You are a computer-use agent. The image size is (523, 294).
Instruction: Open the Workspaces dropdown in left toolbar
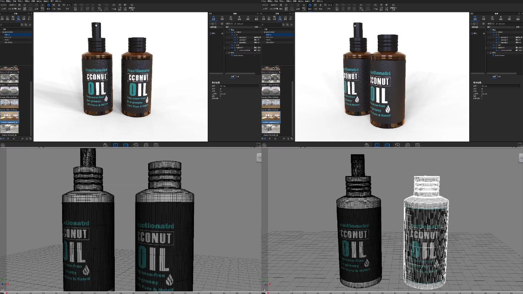[x=4, y=5]
